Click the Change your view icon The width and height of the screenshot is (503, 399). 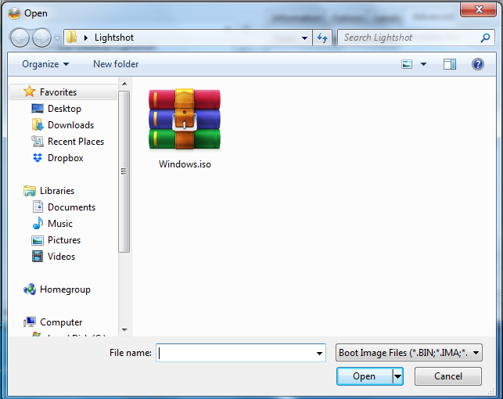point(407,64)
